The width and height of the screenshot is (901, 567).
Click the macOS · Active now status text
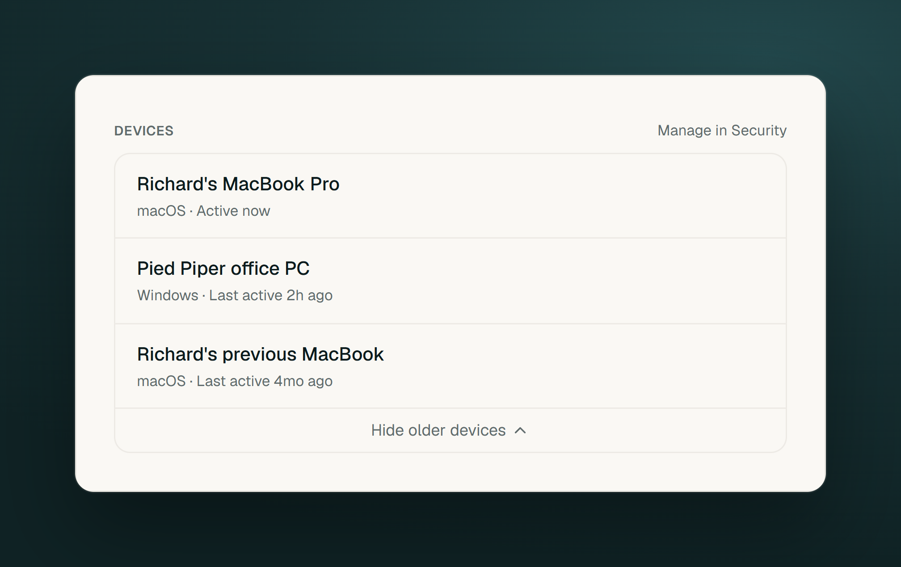point(203,211)
